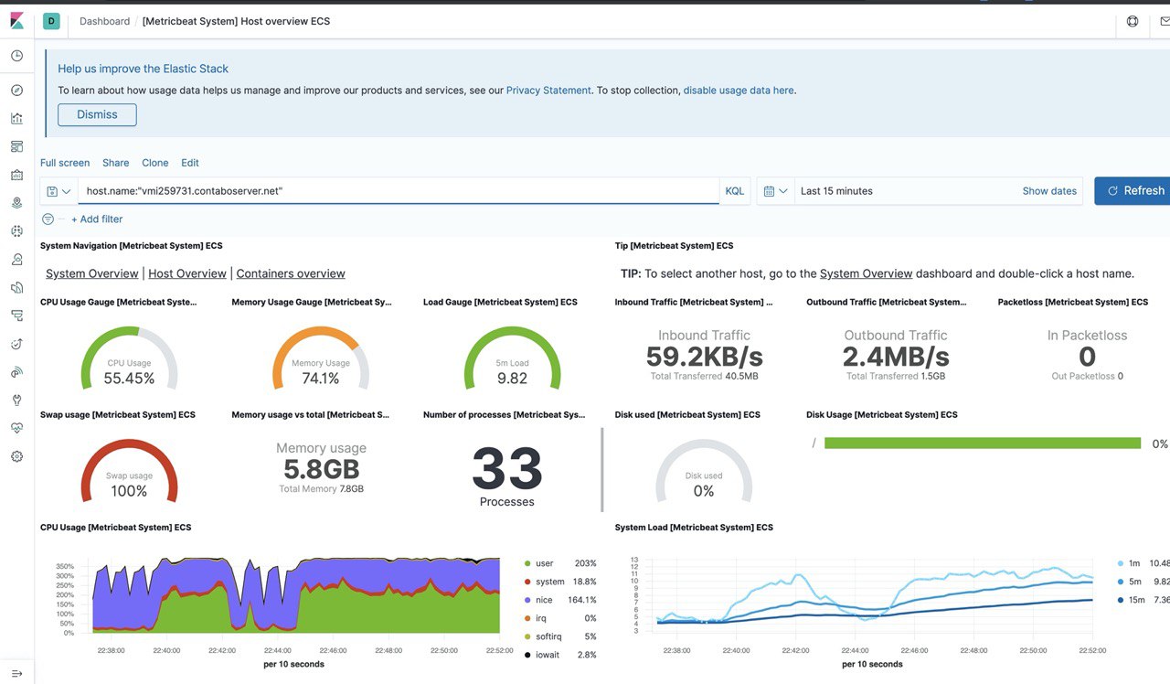Open System Overview in System Navigation panel
Screen dimensions: 1170x684
click(x=92, y=273)
